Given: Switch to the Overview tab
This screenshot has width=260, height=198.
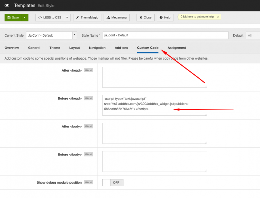Looking at the screenshot, I should coord(12,48).
